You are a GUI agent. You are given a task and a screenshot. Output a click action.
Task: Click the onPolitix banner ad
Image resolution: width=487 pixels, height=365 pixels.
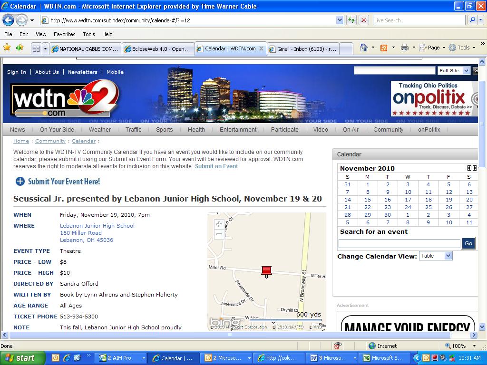point(434,98)
